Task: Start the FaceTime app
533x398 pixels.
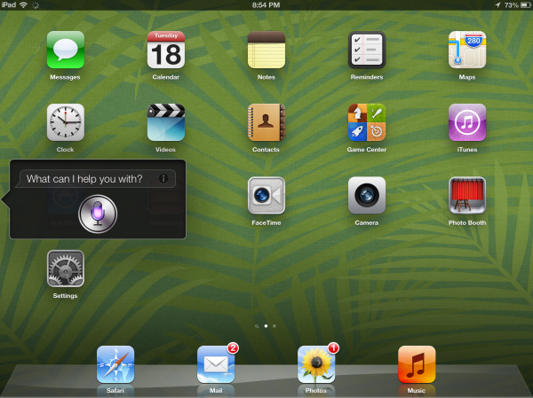Action: coord(266,195)
